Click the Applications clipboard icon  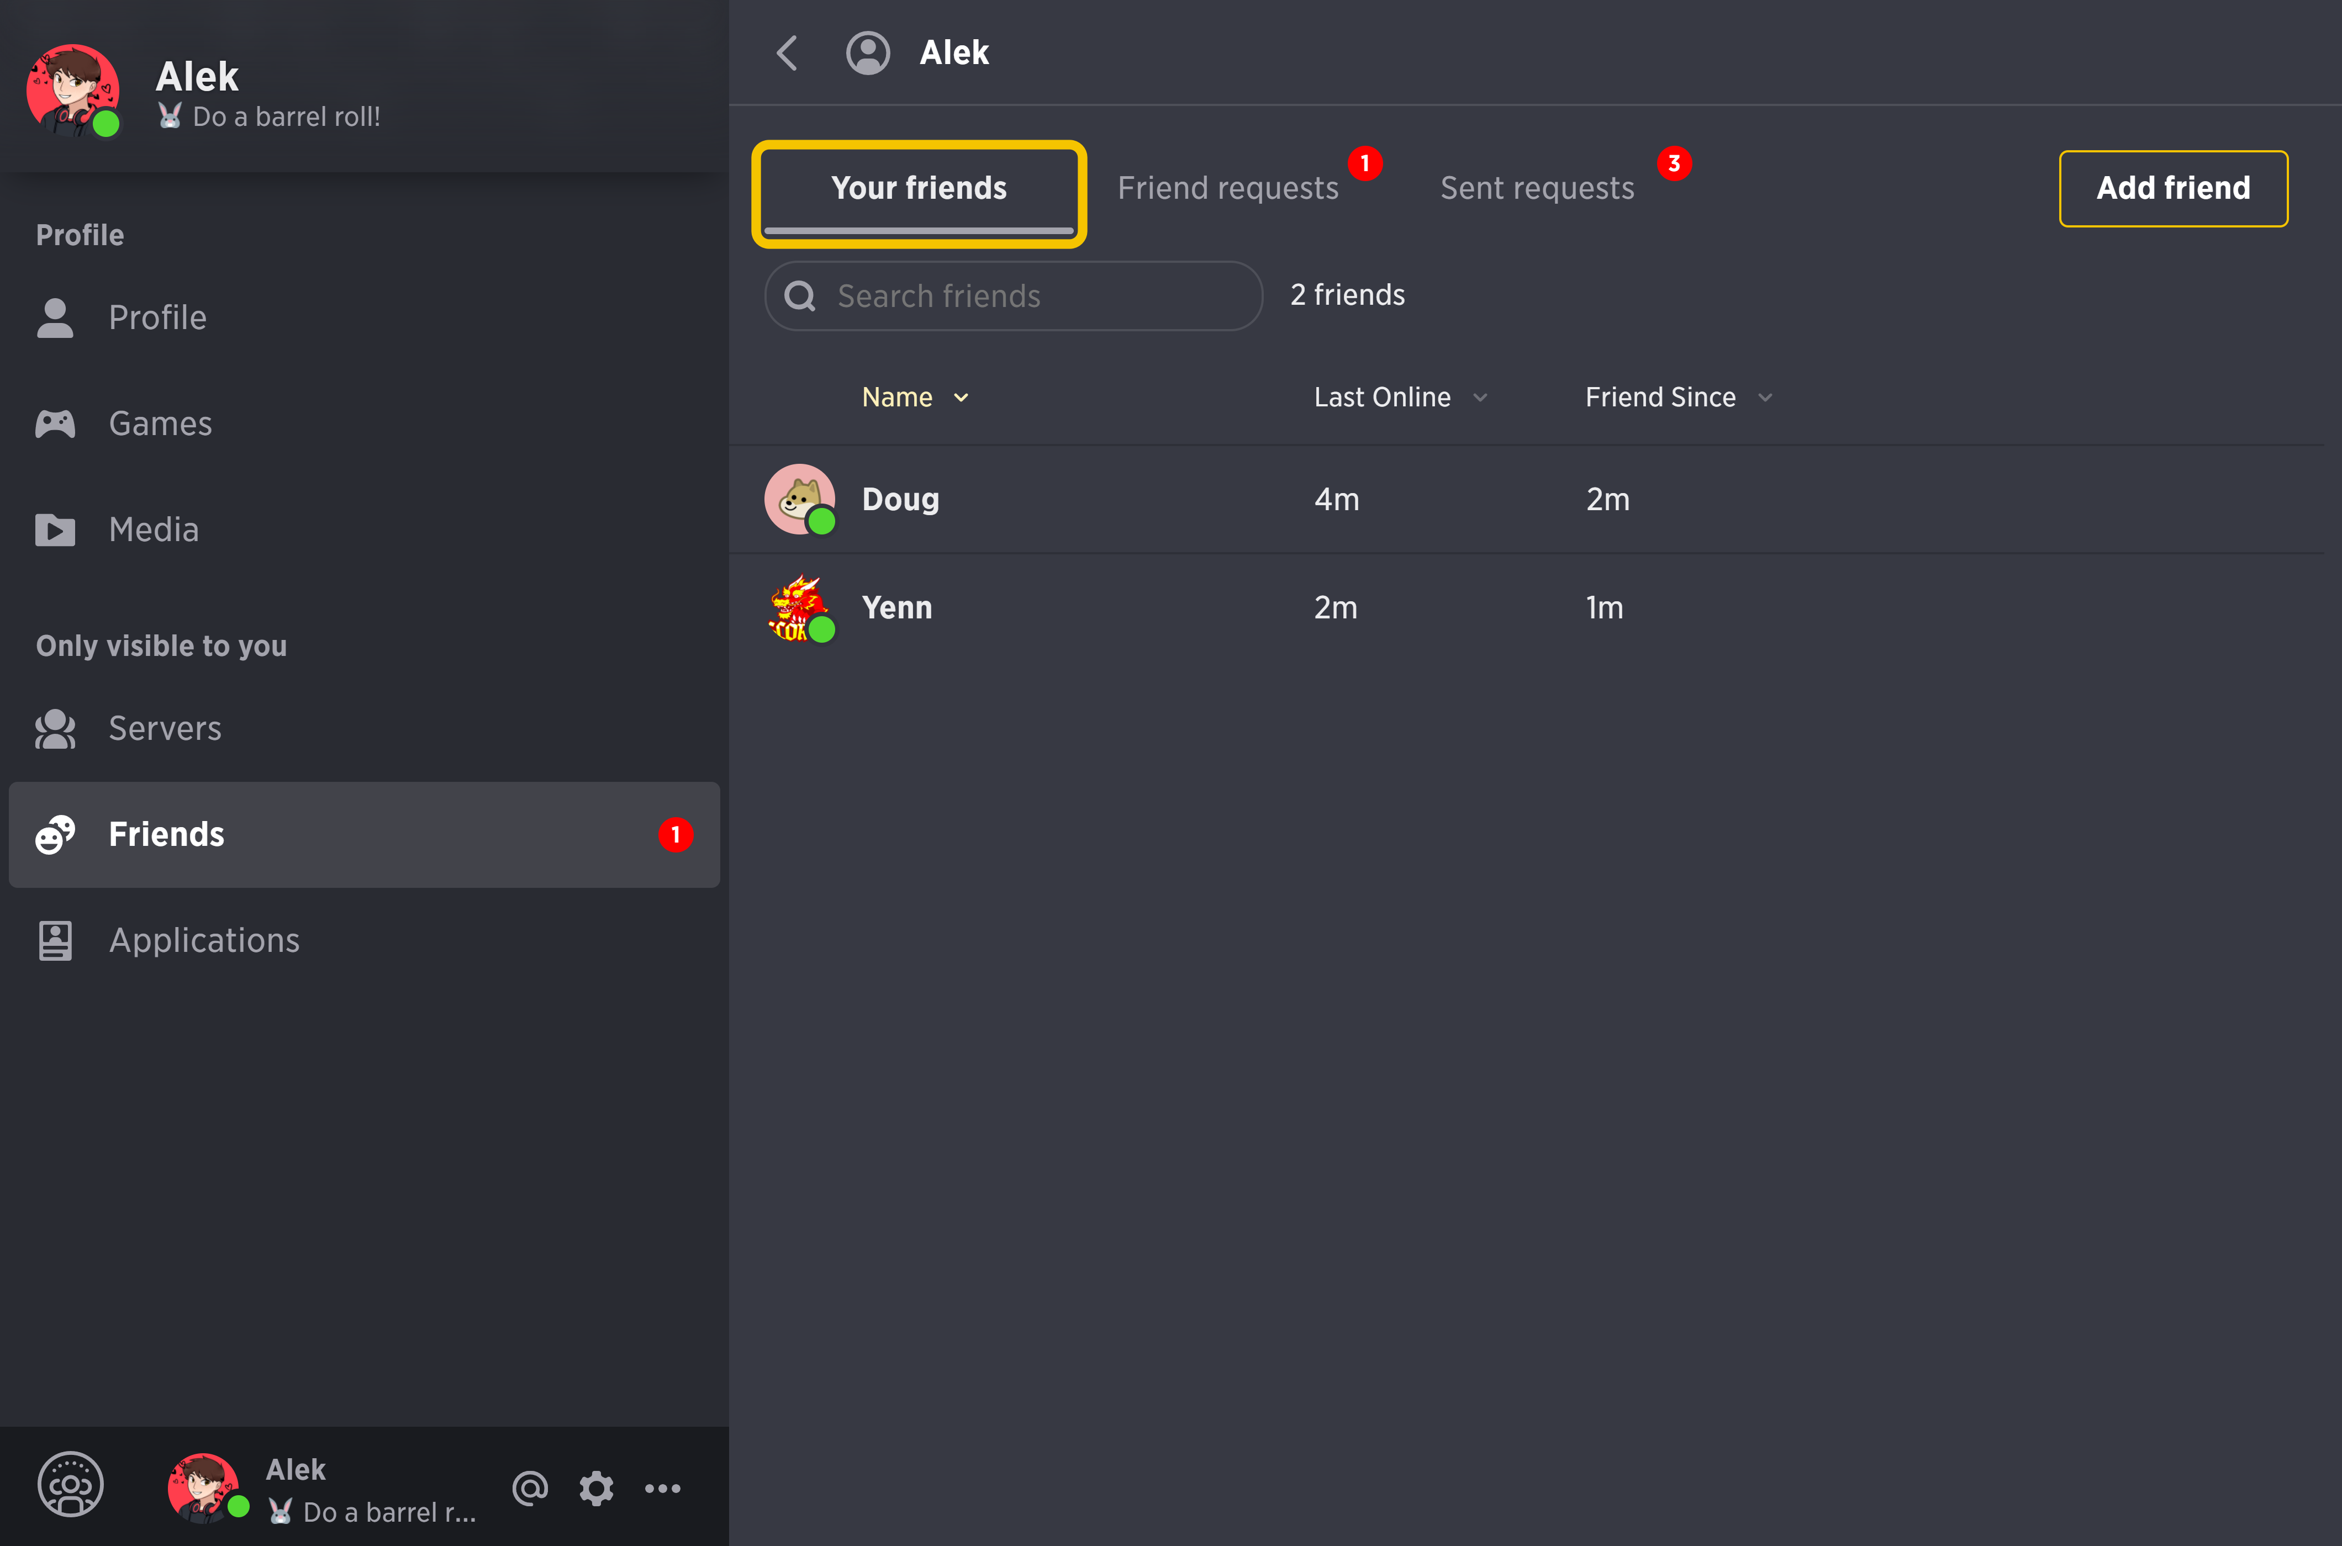coord(55,941)
